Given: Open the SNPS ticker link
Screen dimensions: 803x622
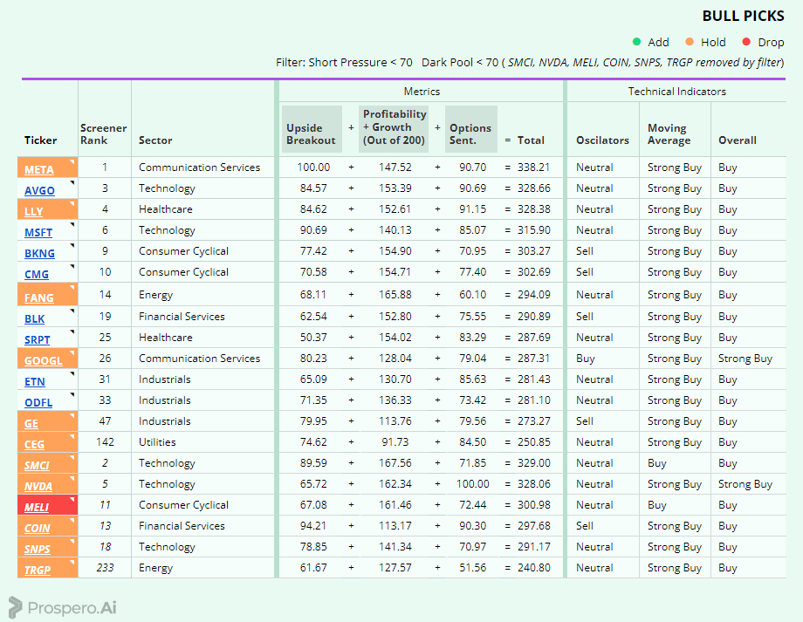Looking at the screenshot, I should (x=38, y=550).
